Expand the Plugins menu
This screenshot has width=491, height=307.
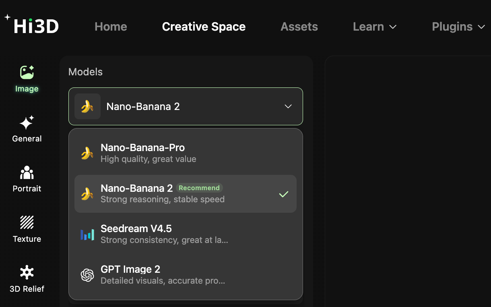458,27
